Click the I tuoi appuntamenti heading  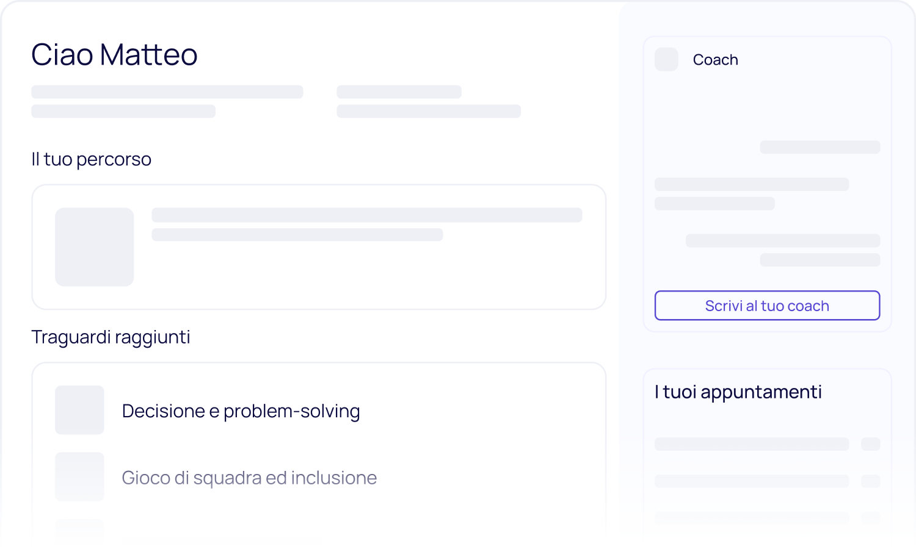[x=738, y=392]
